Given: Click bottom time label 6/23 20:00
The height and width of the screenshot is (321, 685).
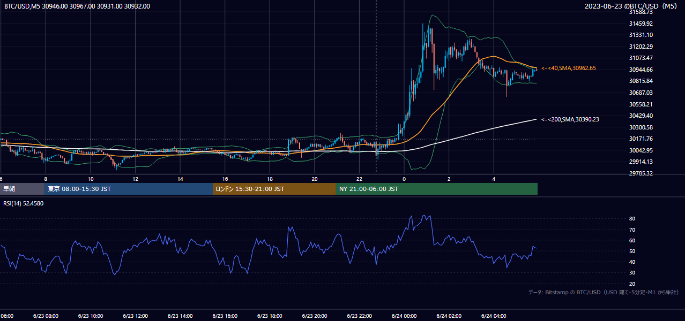Looking at the screenshot, I should 315,316.
